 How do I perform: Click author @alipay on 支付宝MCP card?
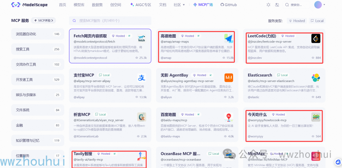[x=79, y=97]
